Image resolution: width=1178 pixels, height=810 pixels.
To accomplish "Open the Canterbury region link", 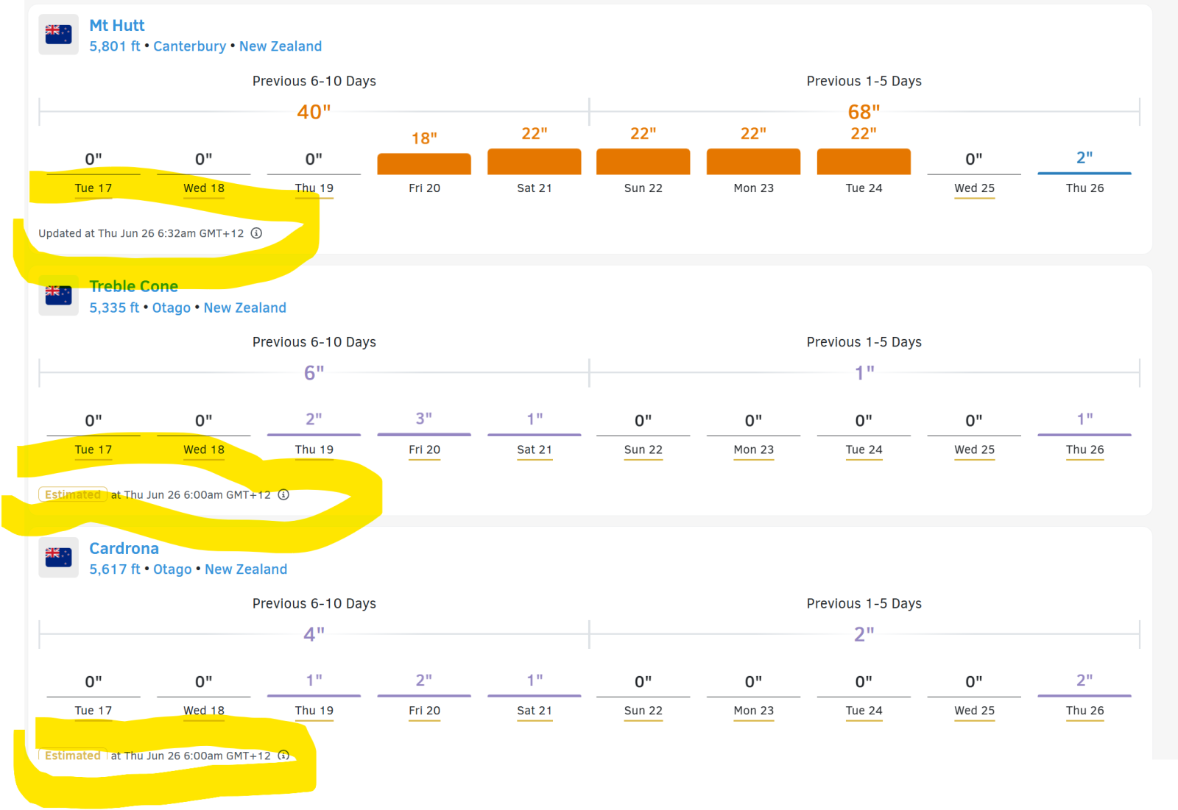I will click(x=189, y=46).
